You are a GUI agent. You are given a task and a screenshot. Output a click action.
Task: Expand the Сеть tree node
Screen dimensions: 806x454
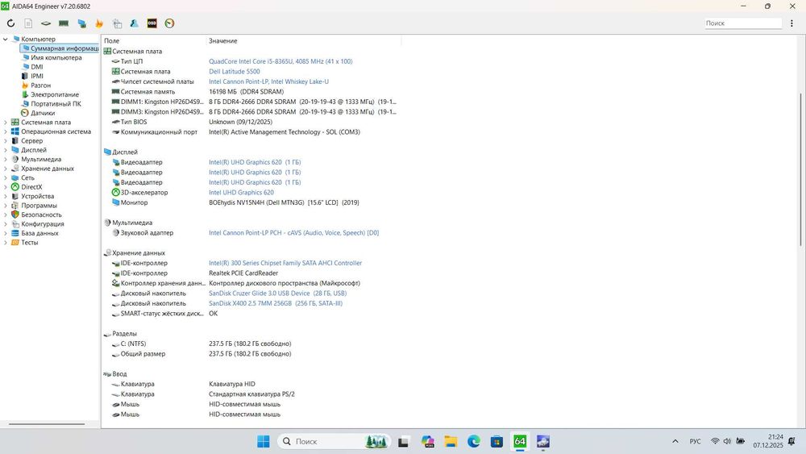[5, 178]
